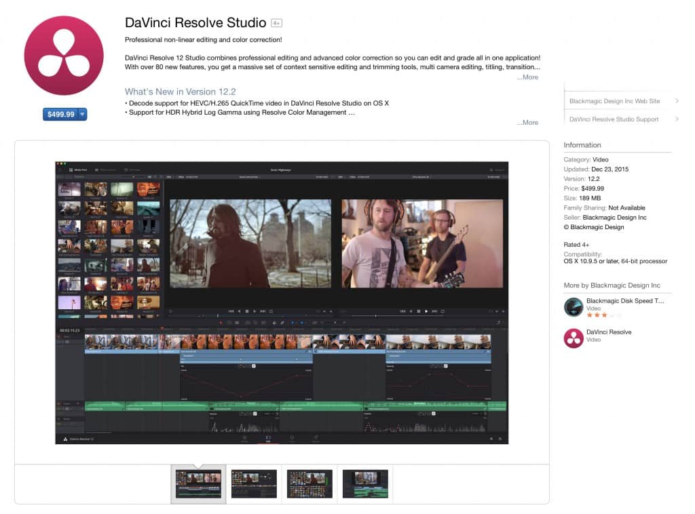Click the Family Sharing: Not Available row
The image size is (695, 514).
(604, 207)
